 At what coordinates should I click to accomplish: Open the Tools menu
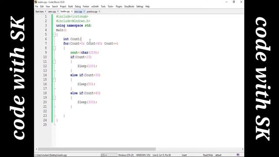103,7
